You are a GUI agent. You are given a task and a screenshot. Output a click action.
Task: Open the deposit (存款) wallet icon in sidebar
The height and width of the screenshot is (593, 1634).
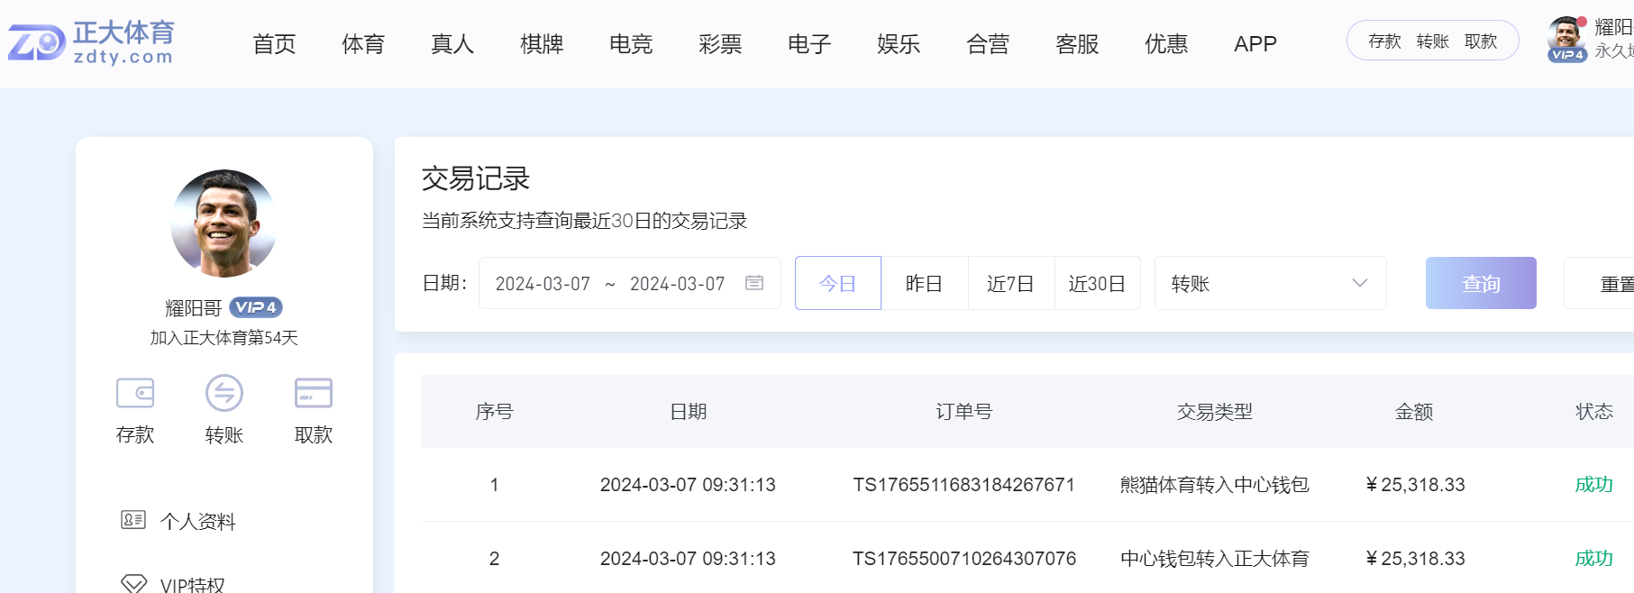pos(135,393)
